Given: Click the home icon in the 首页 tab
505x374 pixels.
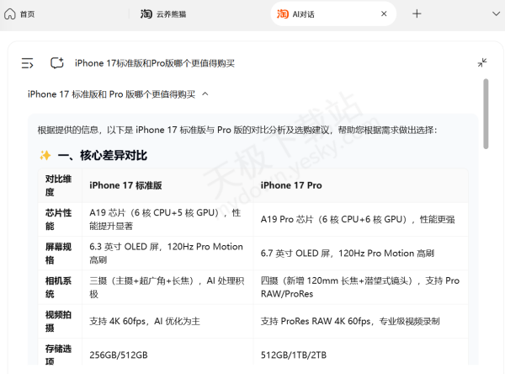Looking at the screenshot, I should pyautogui.click(x=10, y=13).
